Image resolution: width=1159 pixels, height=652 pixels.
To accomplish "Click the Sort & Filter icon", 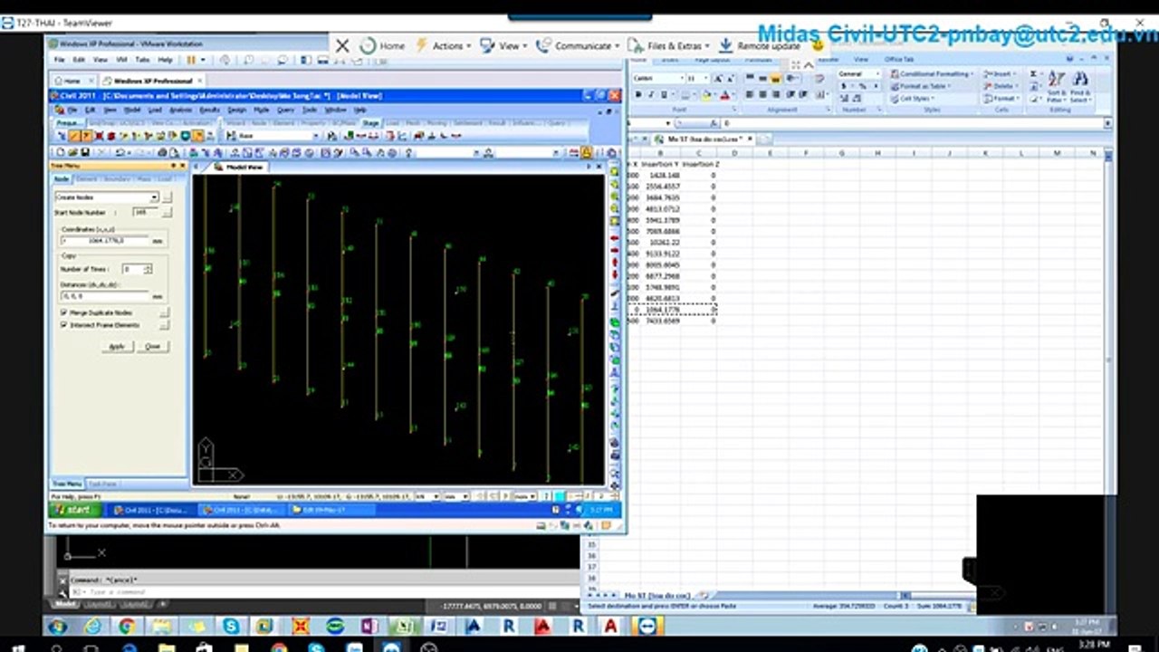I will tap(1057, 85).
